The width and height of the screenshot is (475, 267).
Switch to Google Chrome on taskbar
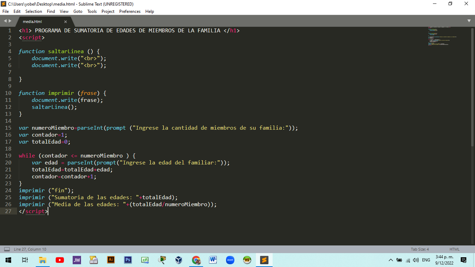click(x=196, y=260)
